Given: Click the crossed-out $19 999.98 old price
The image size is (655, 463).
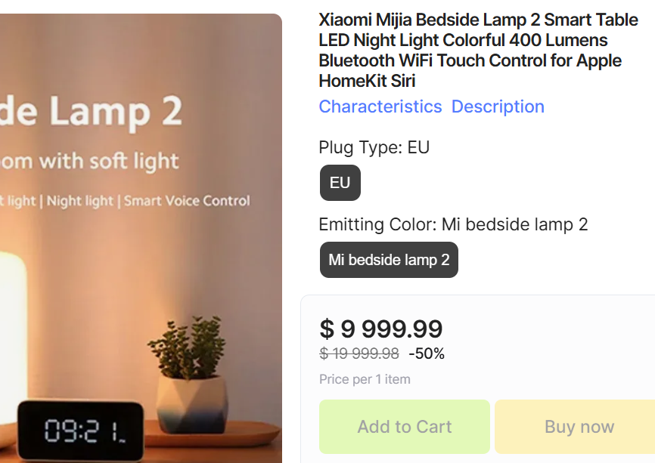Looking at the screenshot, I should 359,353.
